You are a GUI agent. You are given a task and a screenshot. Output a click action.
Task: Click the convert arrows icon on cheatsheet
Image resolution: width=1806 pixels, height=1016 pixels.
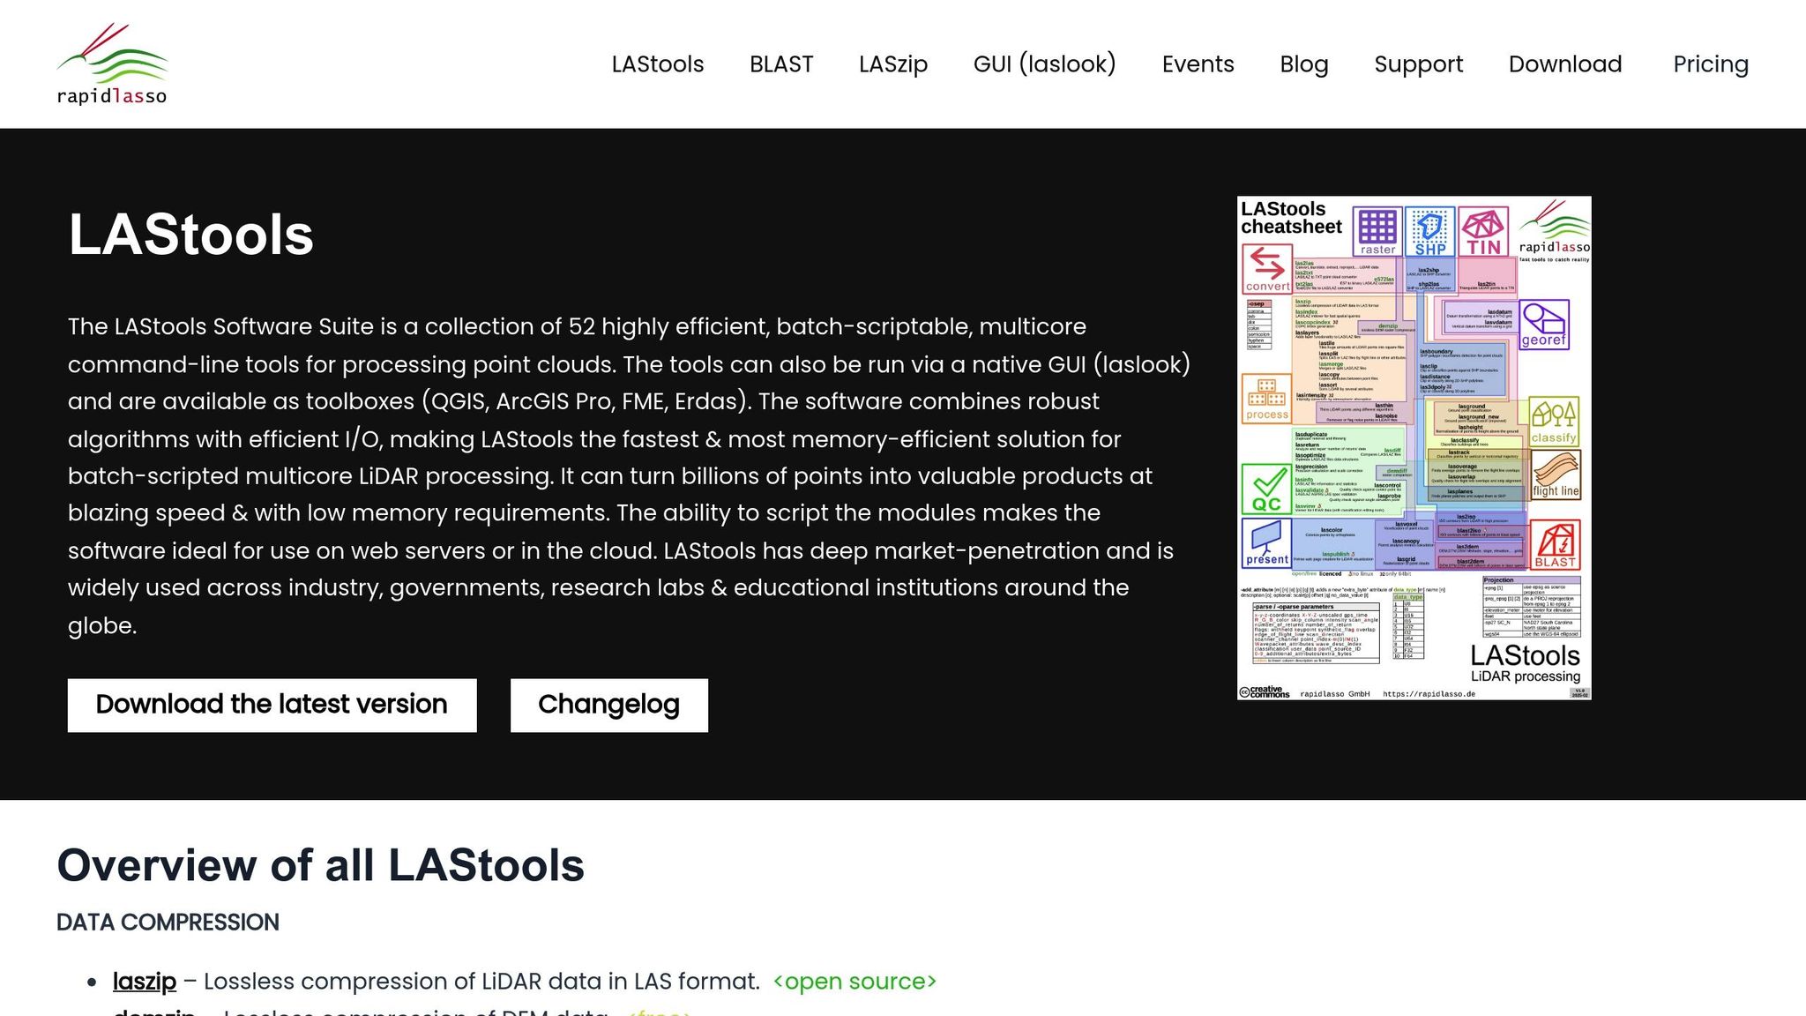[x=1267, y=268]
